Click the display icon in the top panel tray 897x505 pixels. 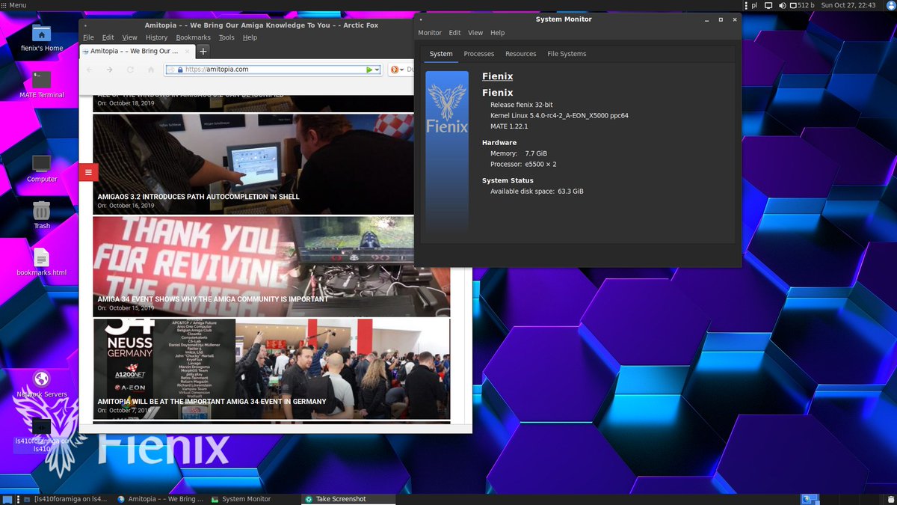(769, 5)
